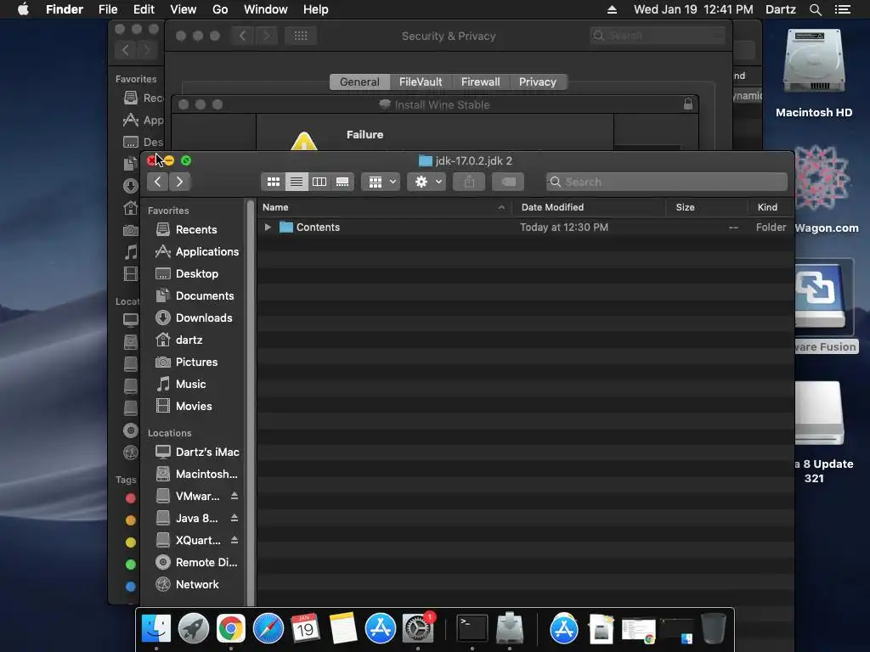Sort by Size column header
Viewport: 870px width, 652px height.
pos(706,207)
